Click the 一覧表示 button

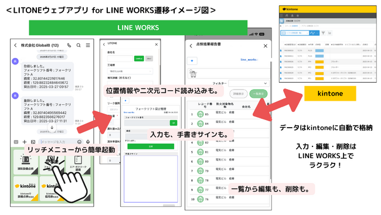pos(258,94)
